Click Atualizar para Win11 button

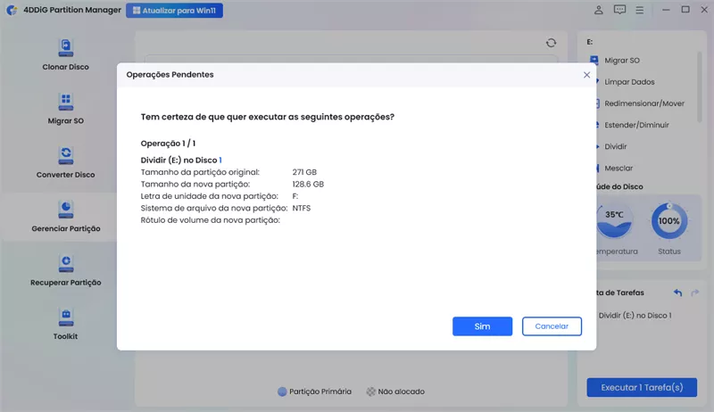pos(174,11)
